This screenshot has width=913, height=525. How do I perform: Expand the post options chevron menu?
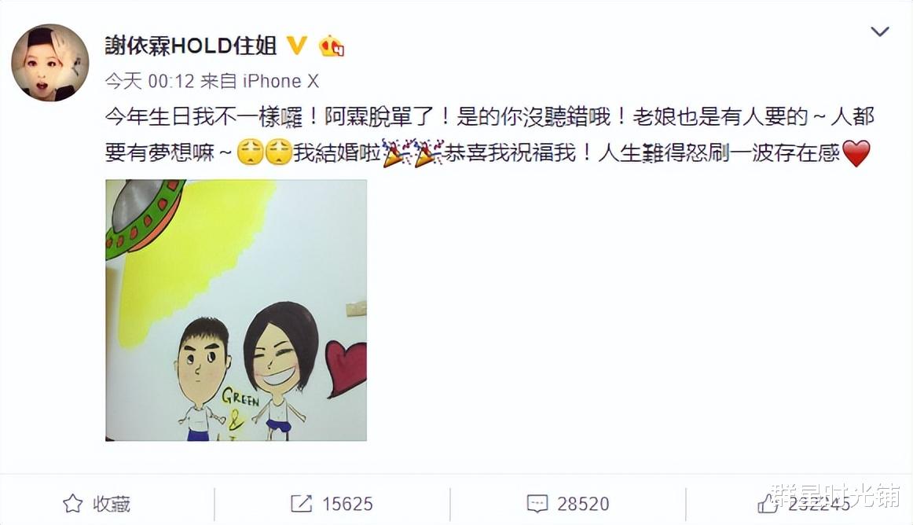[879, 31]
